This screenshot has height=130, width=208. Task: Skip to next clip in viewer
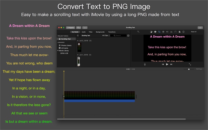tap(171, 64)
